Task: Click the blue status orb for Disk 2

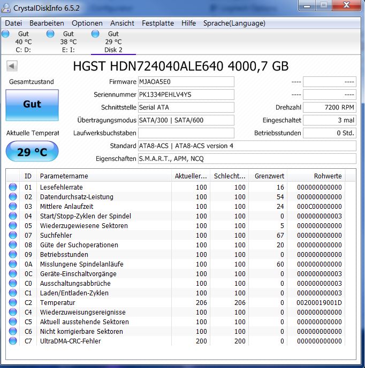Action: tap(95, 34)
